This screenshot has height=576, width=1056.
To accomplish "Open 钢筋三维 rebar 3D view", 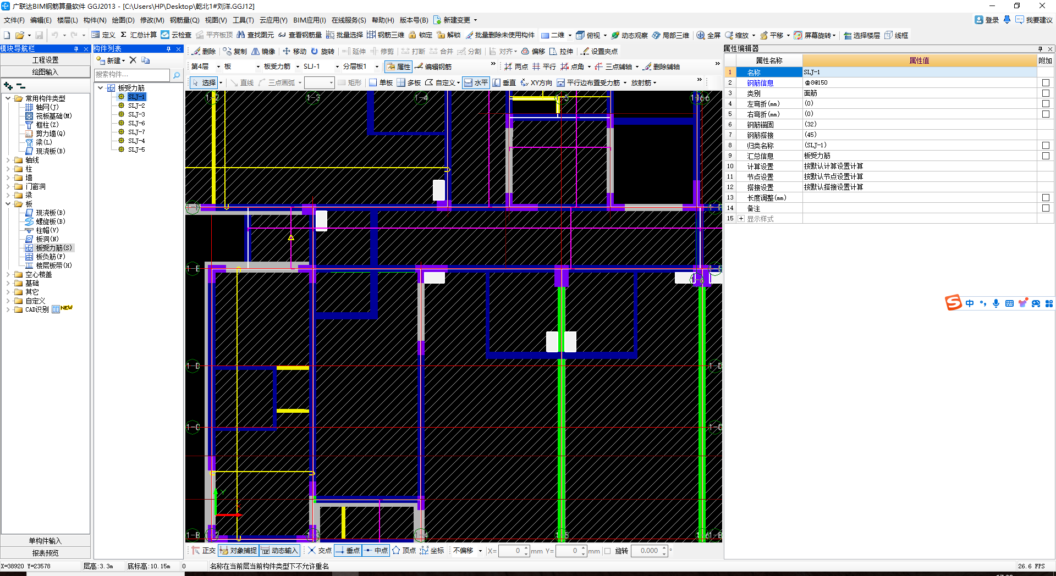I will click(x=386, y=35).
